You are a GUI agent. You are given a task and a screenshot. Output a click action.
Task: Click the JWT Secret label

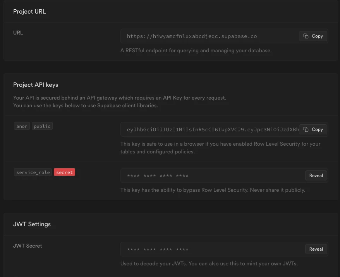(27, 246)
